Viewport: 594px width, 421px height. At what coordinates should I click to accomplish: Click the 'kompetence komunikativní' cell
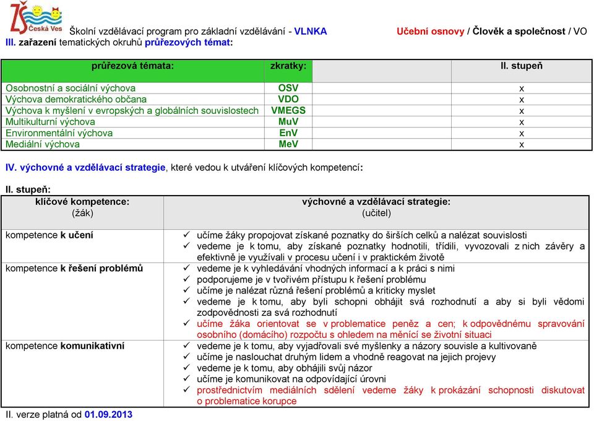tap(82, 373)
